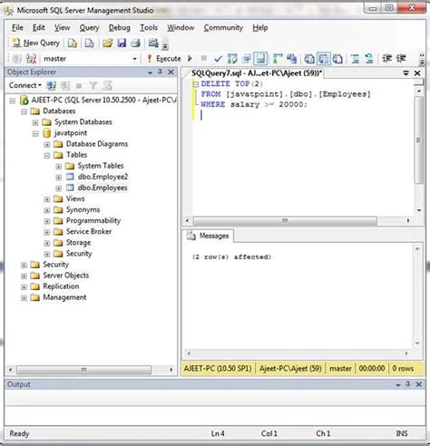Start debugging with the green arrow
The width and height of the screenshot is (430, 446).
click(190, 58)
